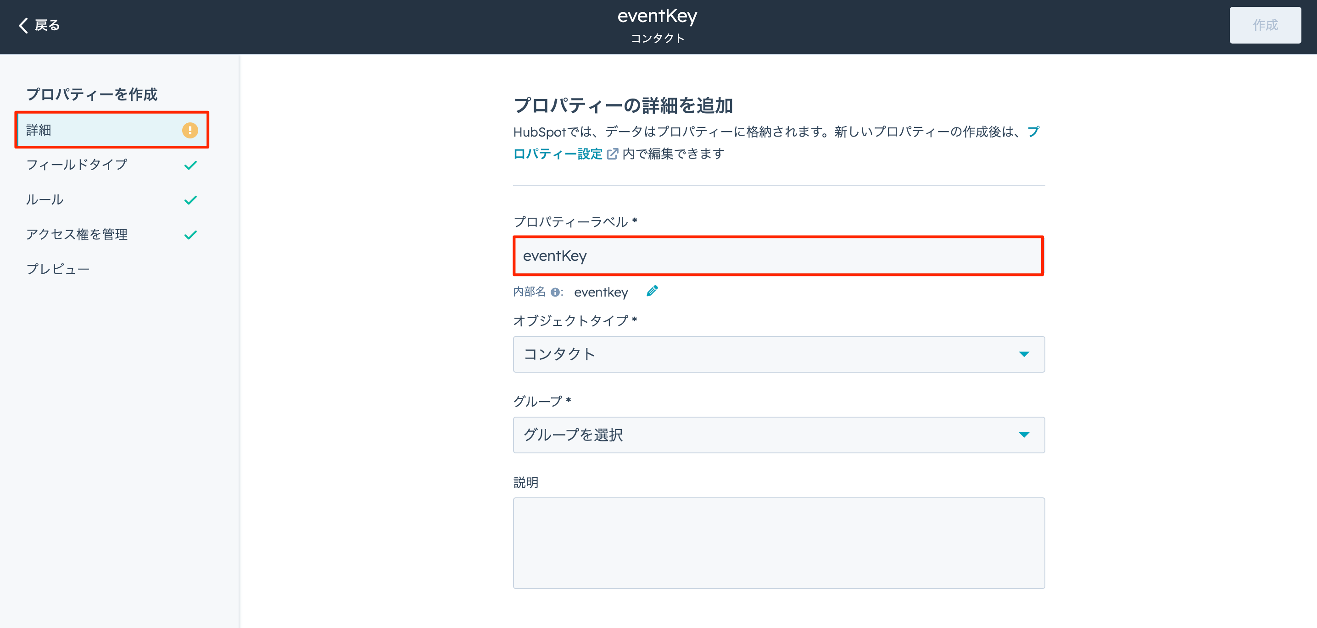Click the info icon beside 内部名
This screenshot has width=1317, height=628.
[x=555, y=292]
